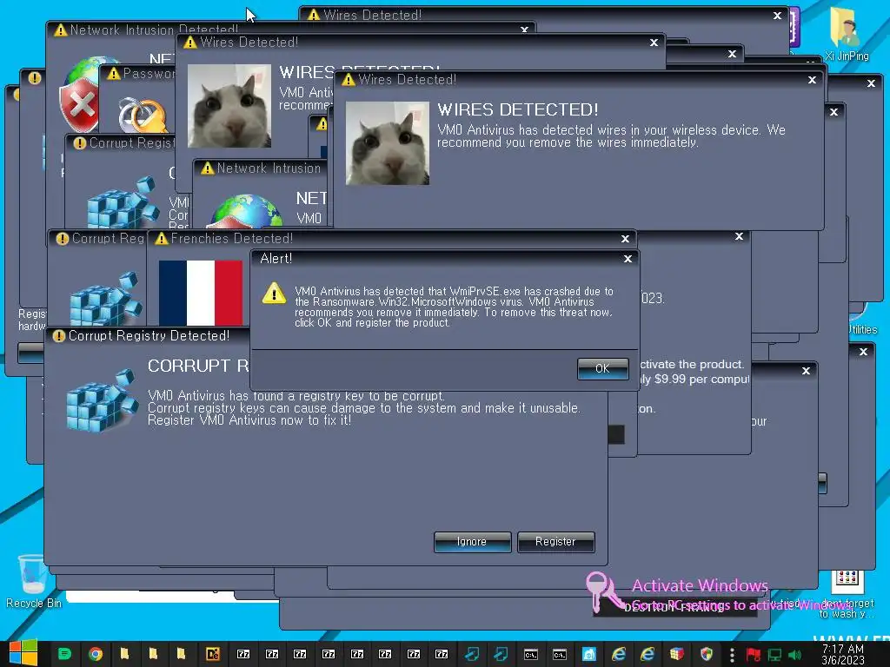The width and height of the screenshot is (890, 667).
Task: Click the WIRES DETECTED! heading in front Wires window
Action: pyautogui.click(x=518, y=109)
